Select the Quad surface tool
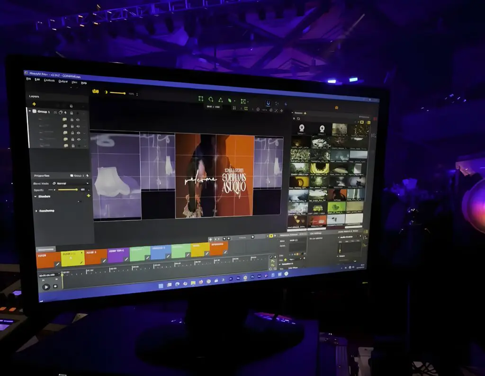The image size is (485, 376). pyautogui.click(x=201, y=98)
